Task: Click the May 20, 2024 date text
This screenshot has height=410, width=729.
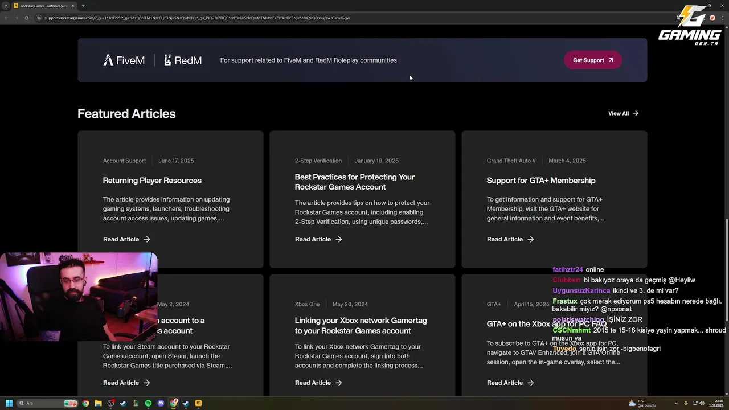Action: click(350, 304)
